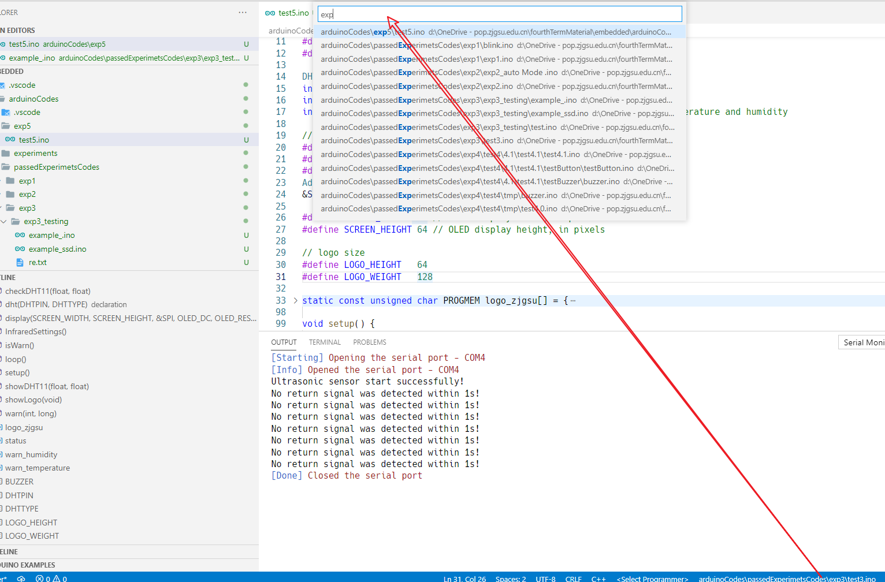Click the Quick Open search input field
Viewport: 885px width, 582px height.
point(499,13)
